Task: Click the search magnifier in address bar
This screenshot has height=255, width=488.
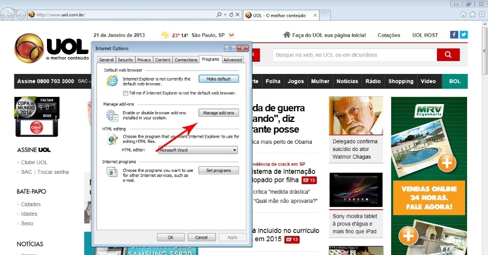Action: click(x=219, y=14)
